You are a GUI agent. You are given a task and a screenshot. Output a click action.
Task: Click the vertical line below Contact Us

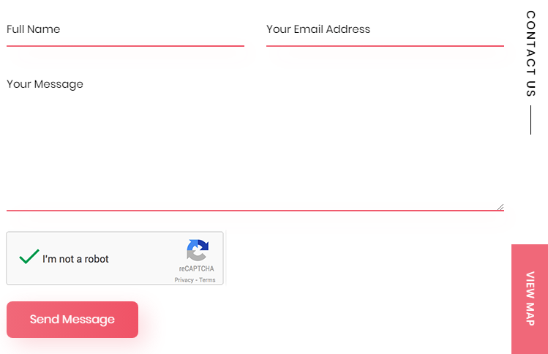pyautogui.click(x=530, y=120)
